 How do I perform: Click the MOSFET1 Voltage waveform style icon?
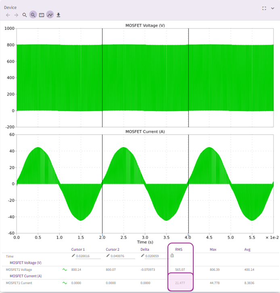[65, 270]
